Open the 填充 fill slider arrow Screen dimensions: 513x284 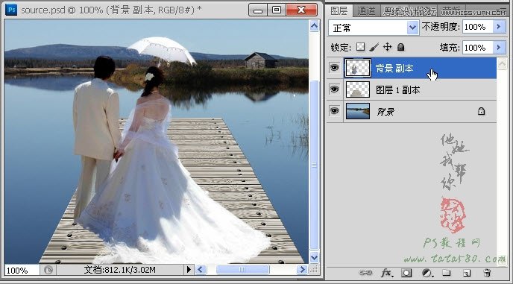point(499,48)
